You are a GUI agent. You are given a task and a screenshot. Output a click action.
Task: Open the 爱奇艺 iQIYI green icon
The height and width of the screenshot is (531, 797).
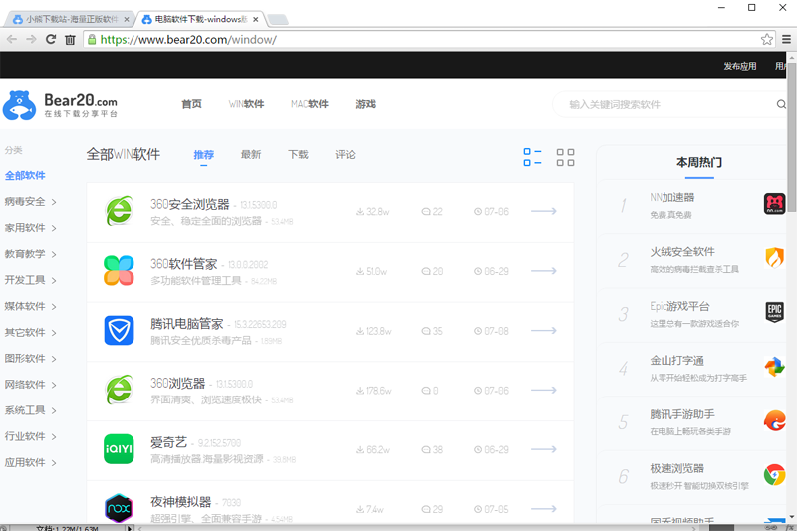coord(119,449)
